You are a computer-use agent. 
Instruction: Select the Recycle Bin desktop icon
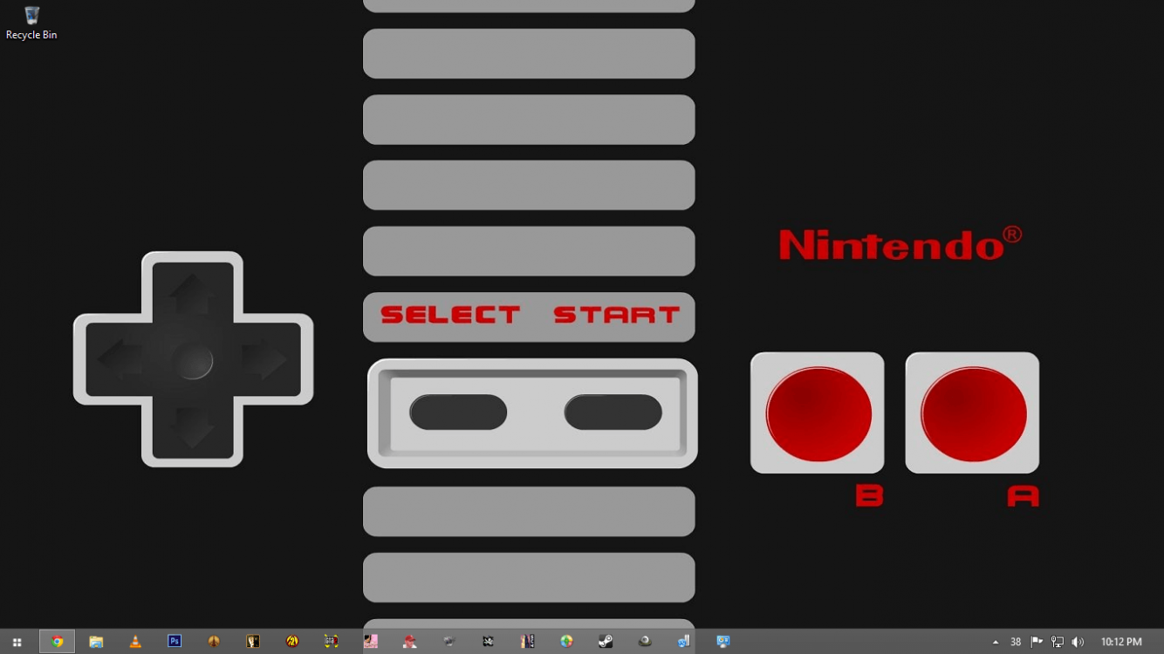pos(31,24)
